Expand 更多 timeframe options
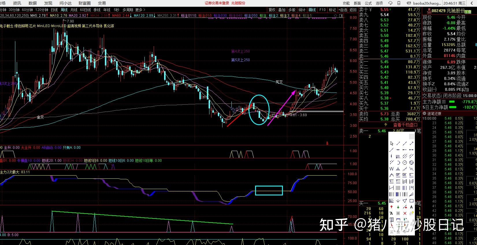The width and height of the screenshot is (477, 245). point(140,10)
